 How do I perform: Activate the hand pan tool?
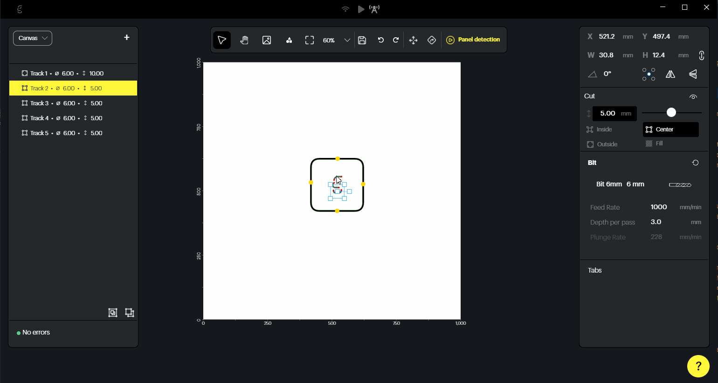click(x=244, y=40)
